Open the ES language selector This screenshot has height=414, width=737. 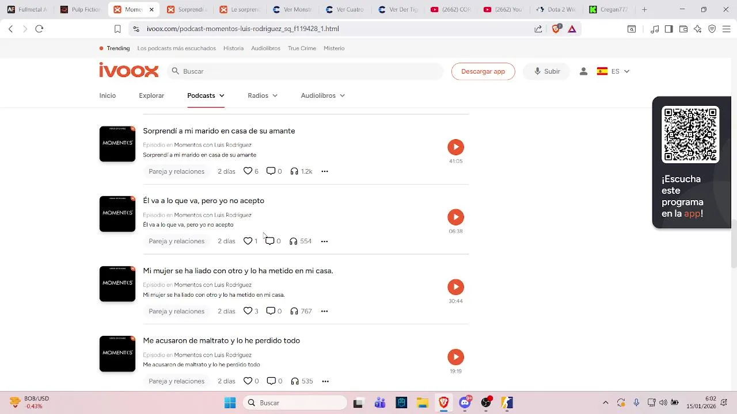[x=613, y=71]
